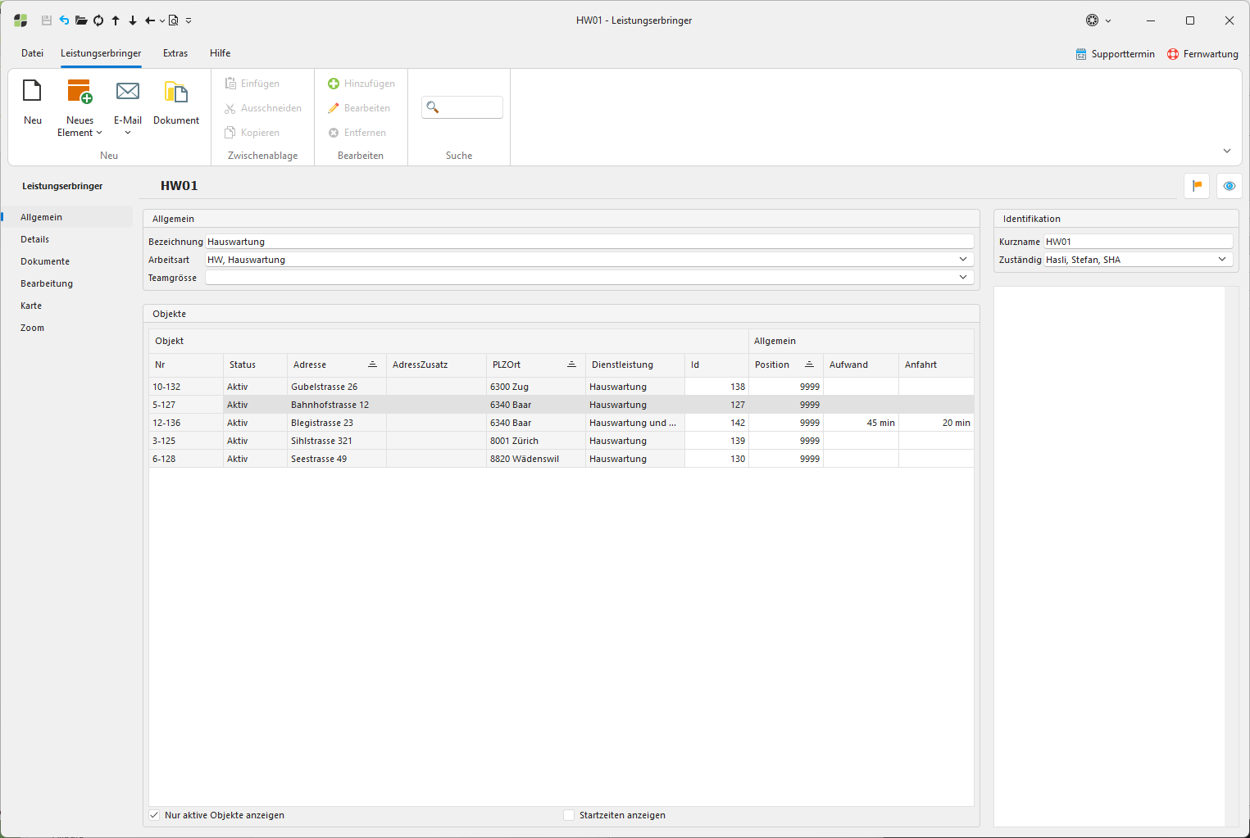The image size is (1250, 838).
Task: Click the refresh circular arrows icon
Action: pos(98,20)
